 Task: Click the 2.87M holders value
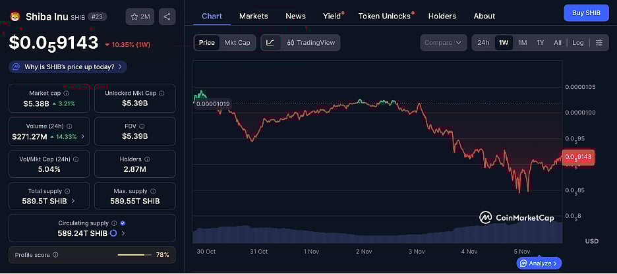pyautogui.click(x=135, y=169)
